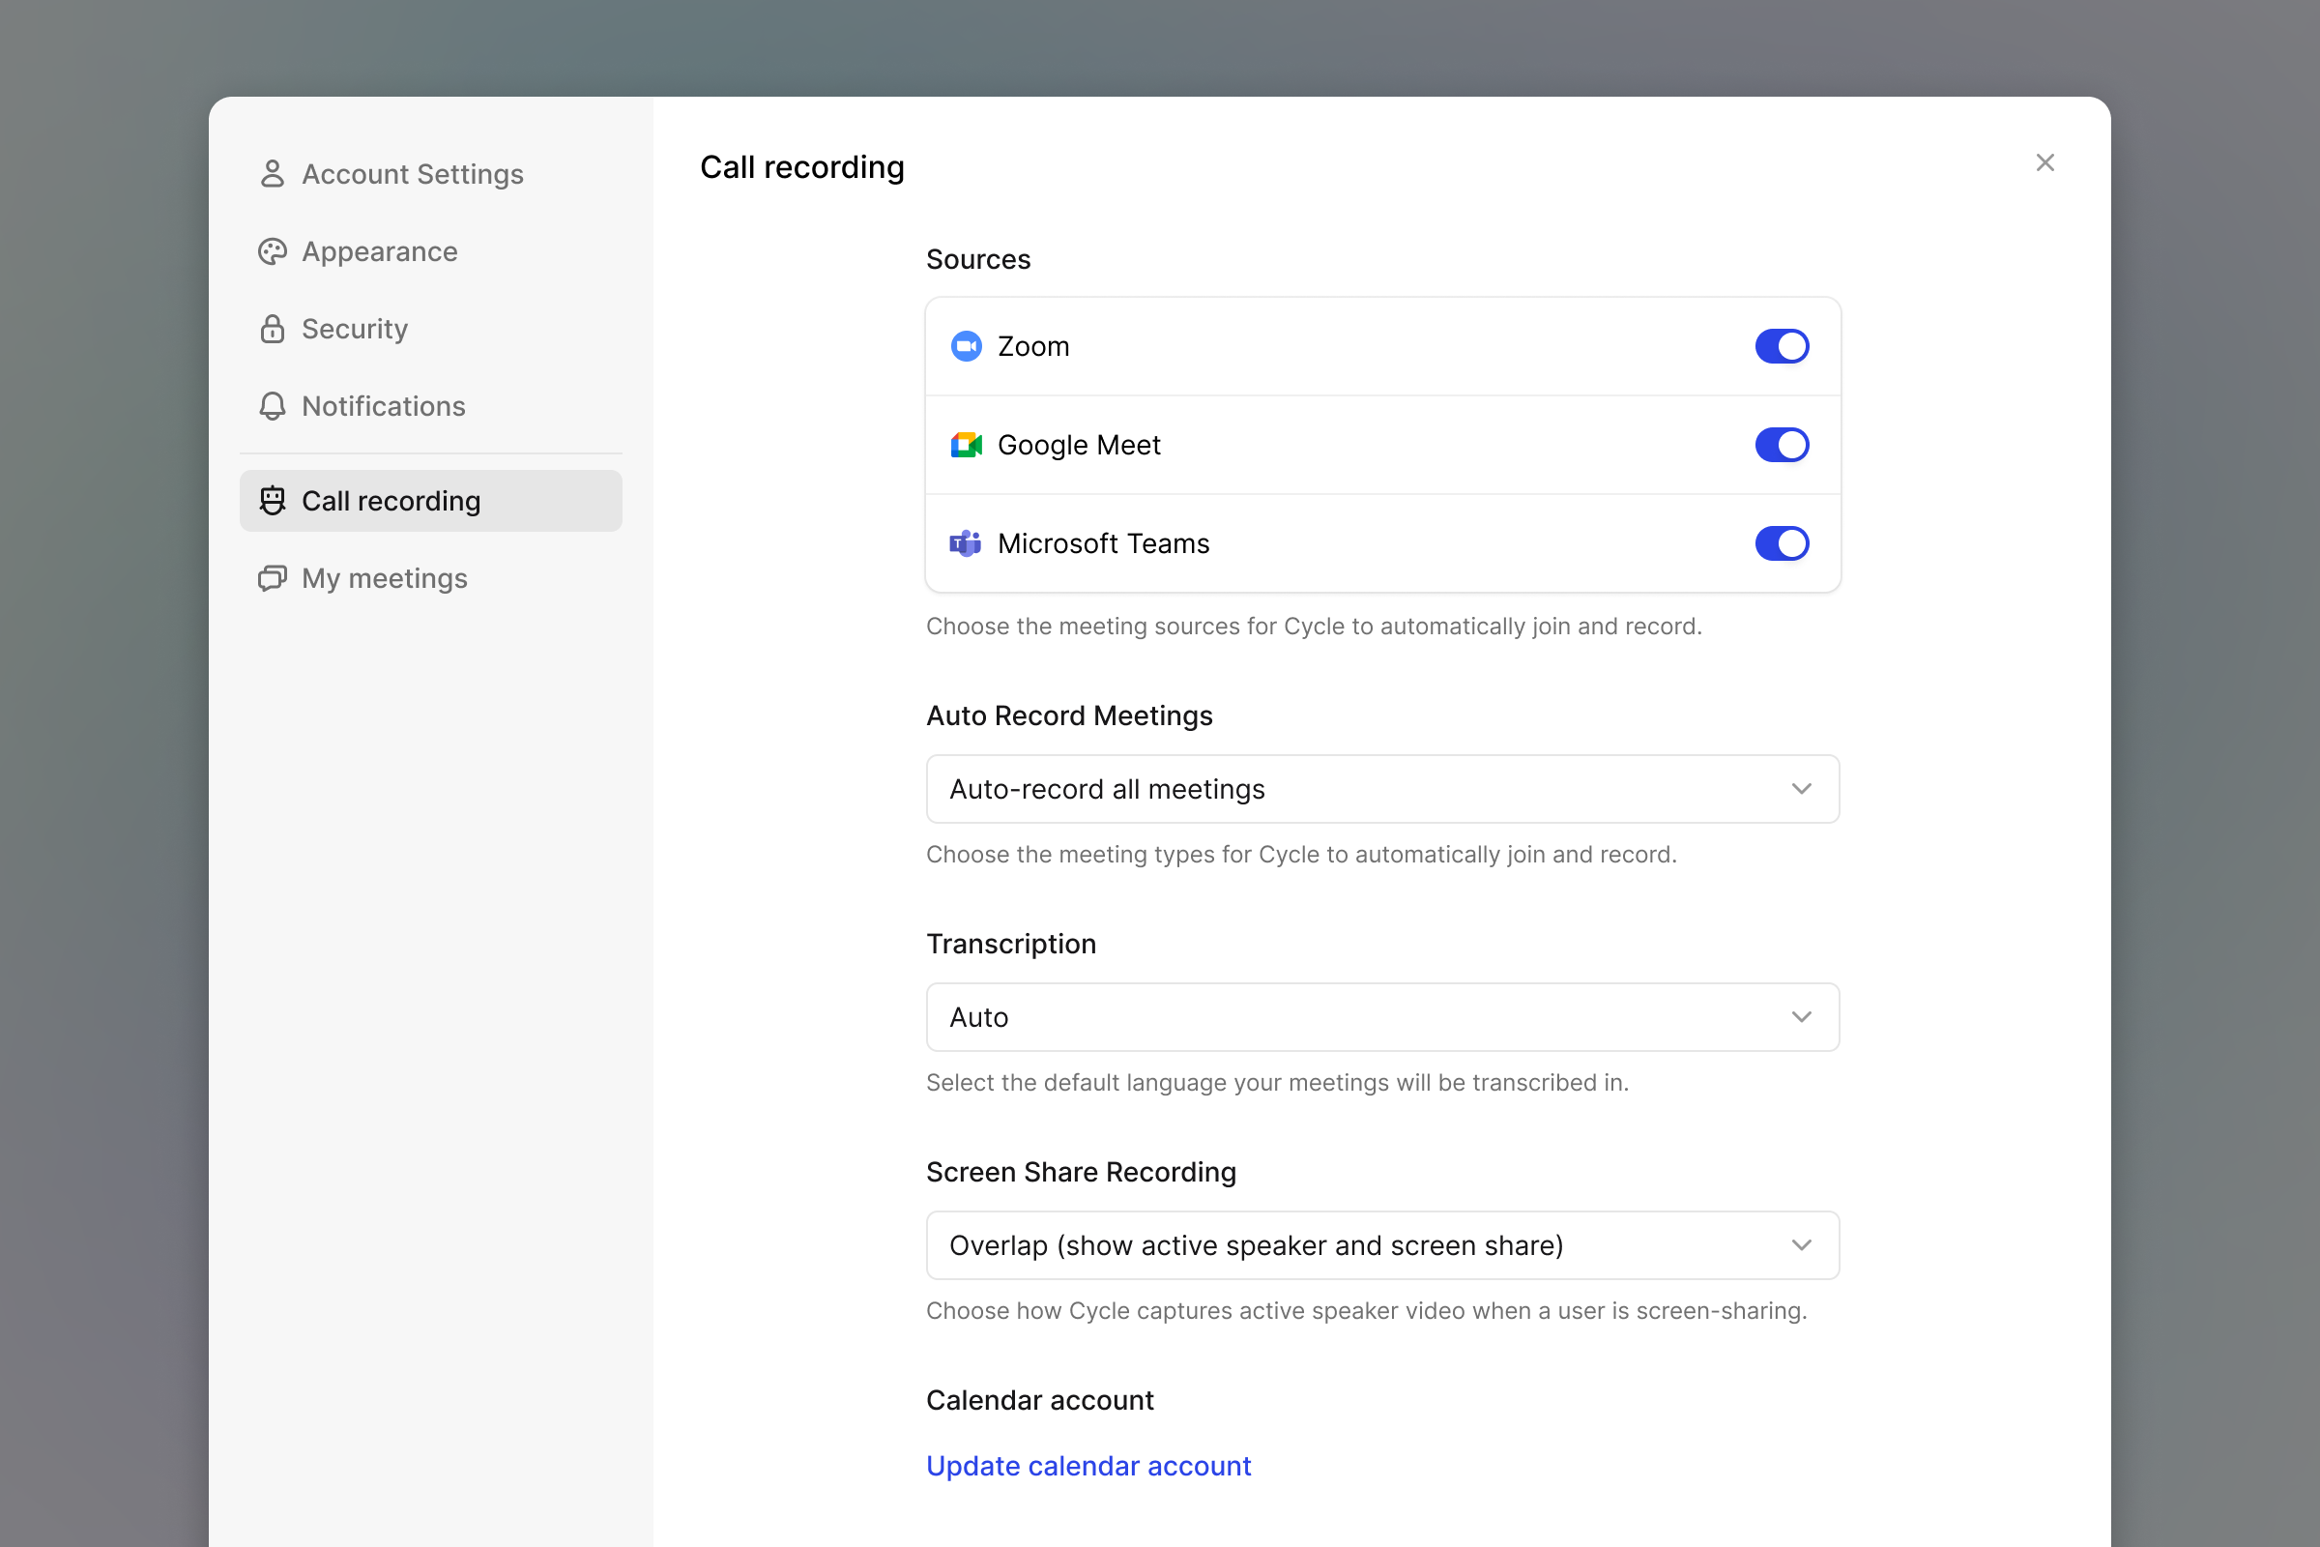Click the Security lock icon
This screenshot has height=1547, width=2320.
273,329
